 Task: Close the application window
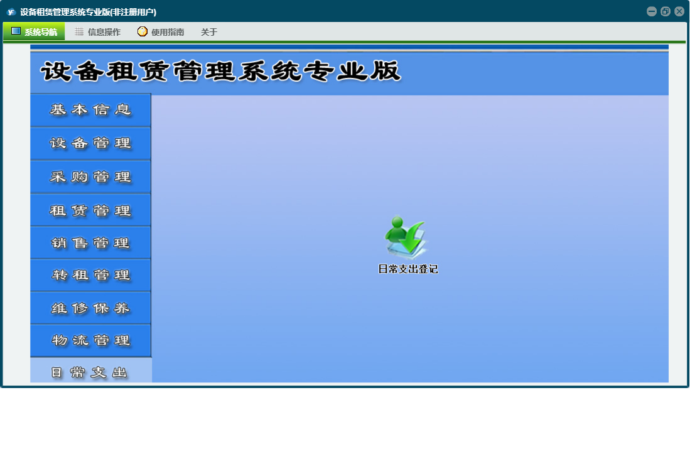click(679, 11)
